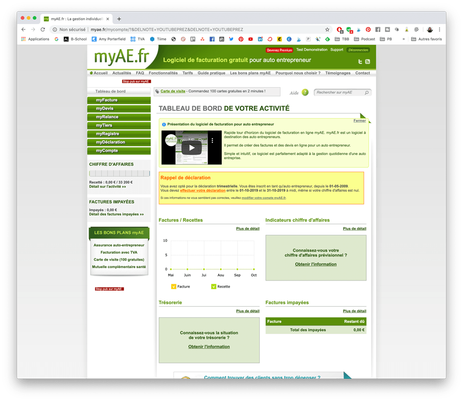Open the myTiers sidebar menu
This screenshot has width=463, height=401.
(119, 125)
